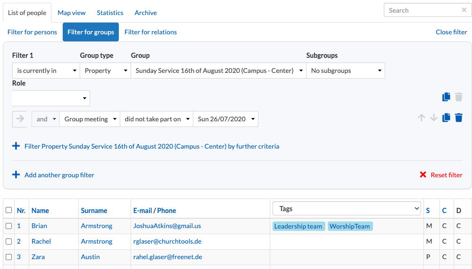
Task: Click the Close filter link
Action: tap(451, 32)
